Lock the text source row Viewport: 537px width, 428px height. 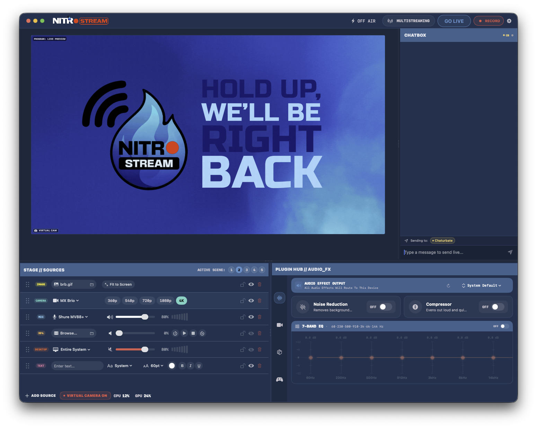(243, 366)
